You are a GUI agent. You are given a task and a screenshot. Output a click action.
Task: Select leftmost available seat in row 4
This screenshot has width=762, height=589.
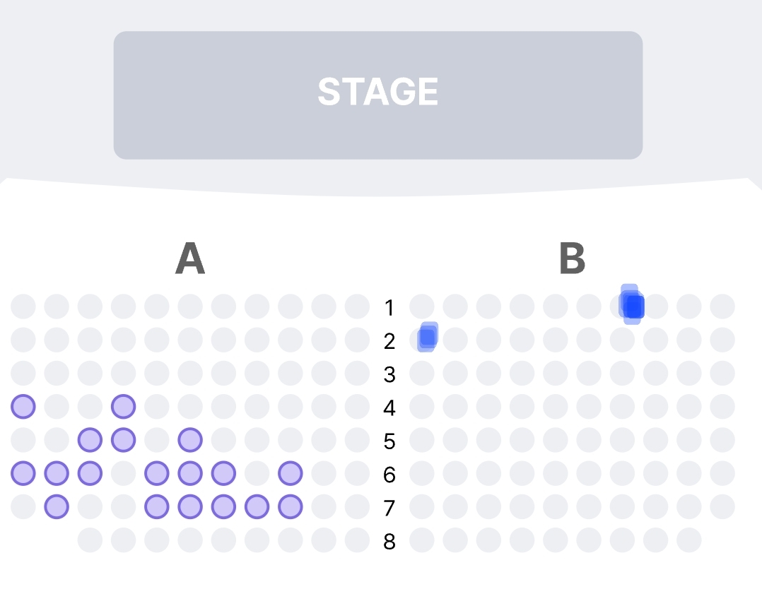23,406
